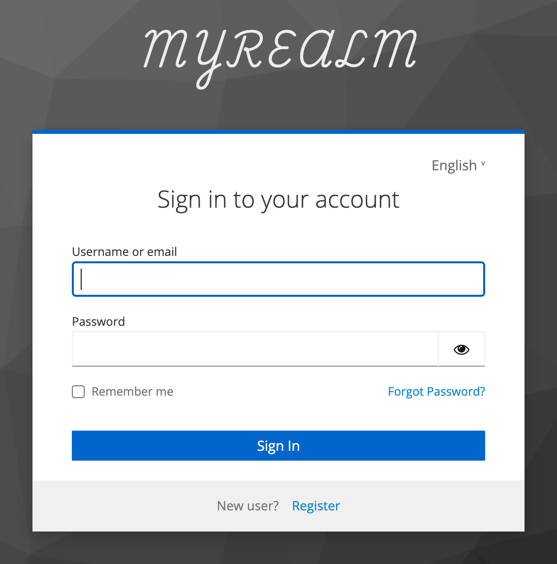Tick the Remember me checkbox

pyautogui.click(x=78, y=392)
